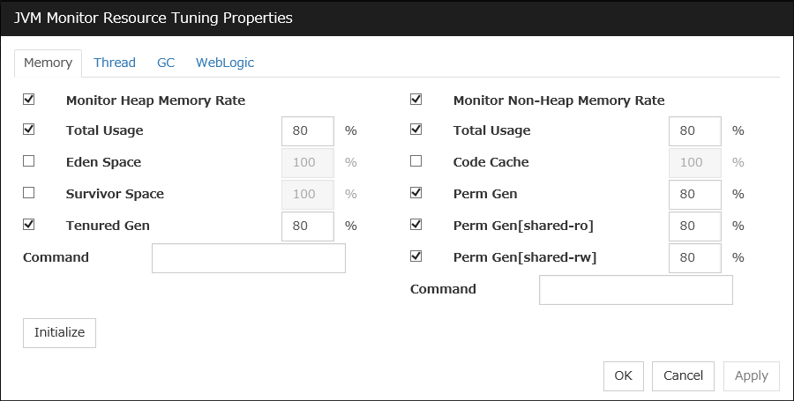Screen dimensions: 794x401
Task: Click the non-heap Command text field
Action: coord(635,290)
